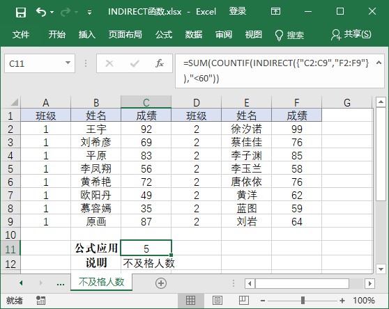Select column C header
Viewport: 389px width, 309px height.
(146, 102)
